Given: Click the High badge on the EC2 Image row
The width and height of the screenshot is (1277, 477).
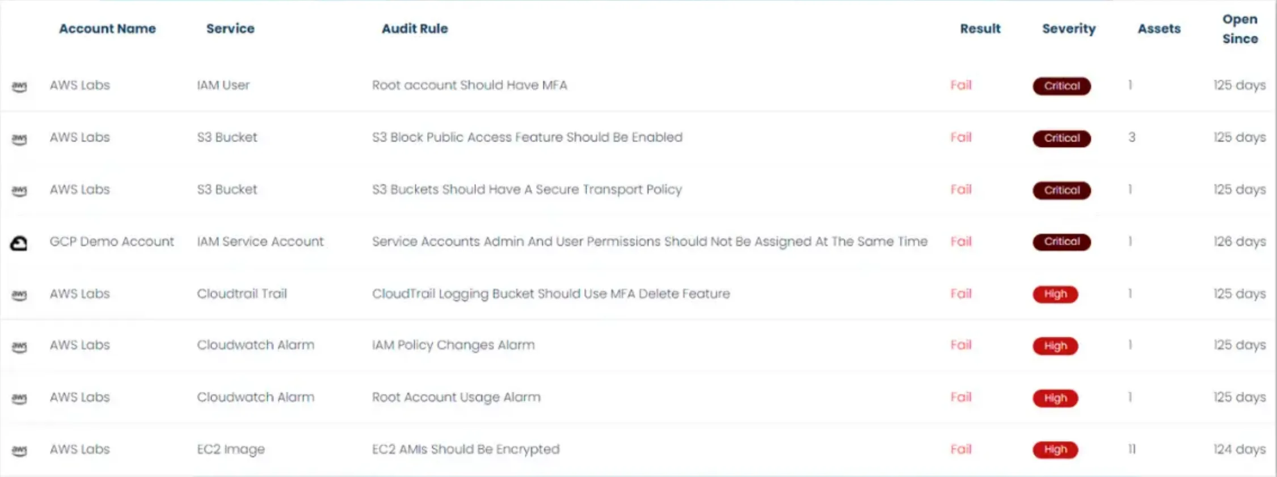Looking at the screenshot, I should 1055,450.
